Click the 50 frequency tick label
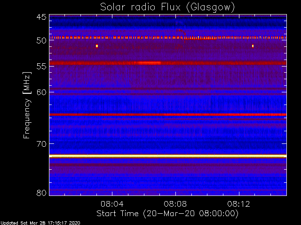The height and width of the screenshot is (225, 301). coord(41,40)
